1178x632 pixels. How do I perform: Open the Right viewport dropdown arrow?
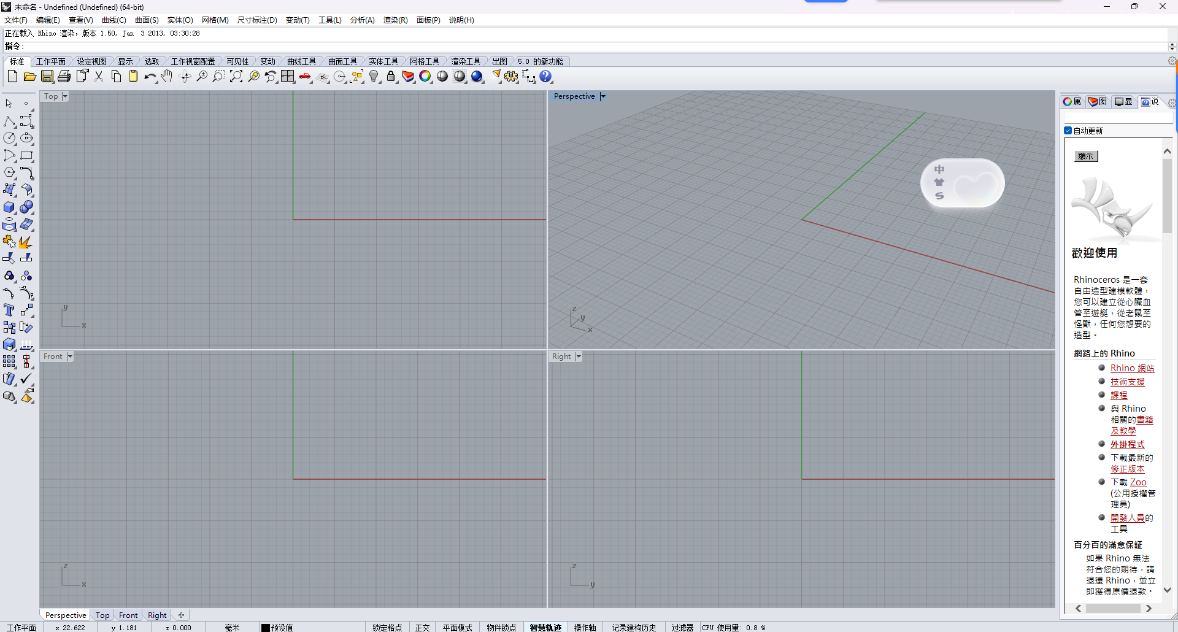point(579,356)
